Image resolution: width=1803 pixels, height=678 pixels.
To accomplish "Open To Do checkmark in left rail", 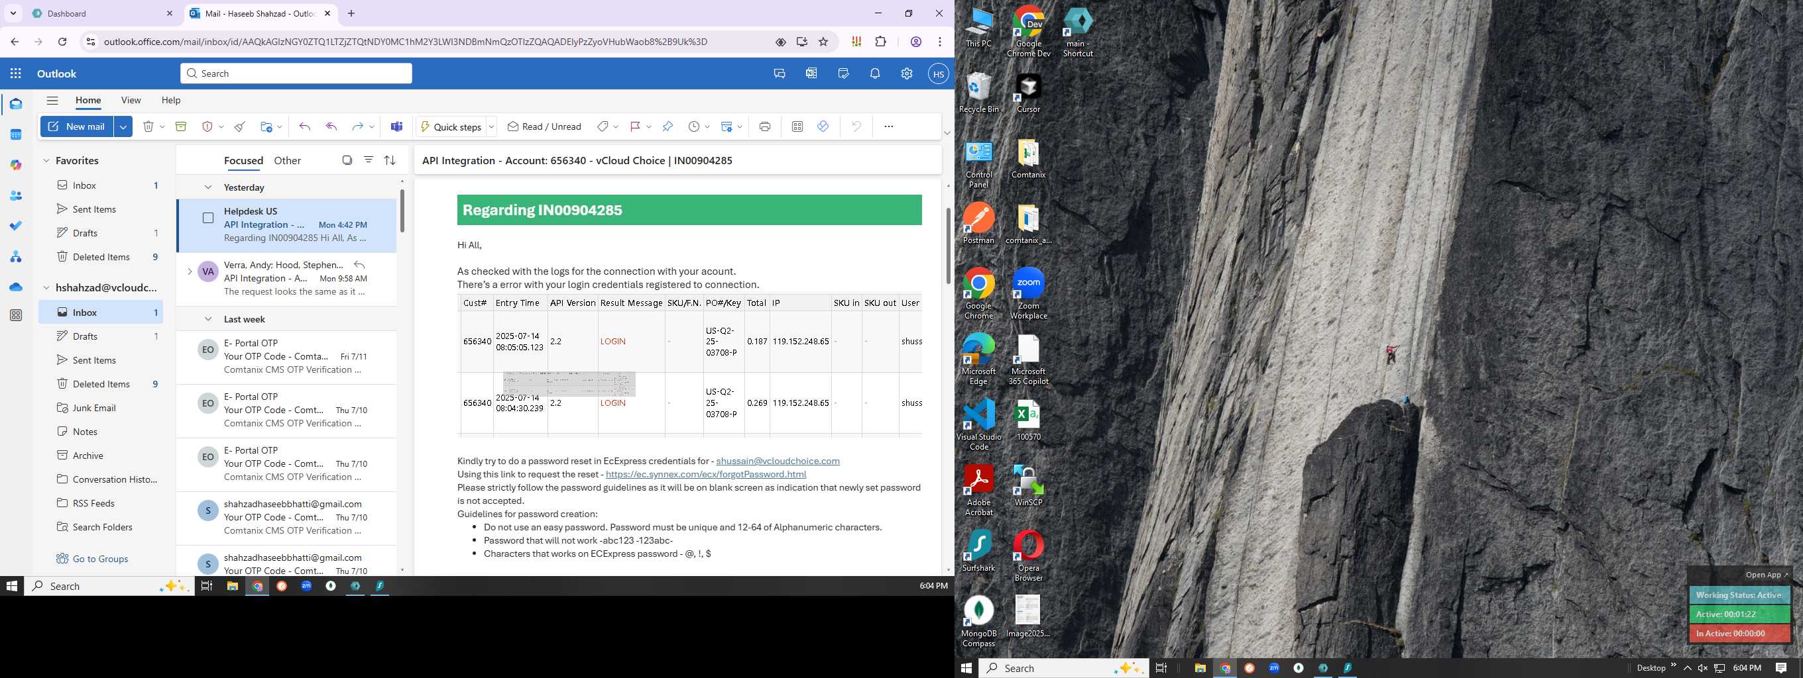I will click(x=16, y=226).
